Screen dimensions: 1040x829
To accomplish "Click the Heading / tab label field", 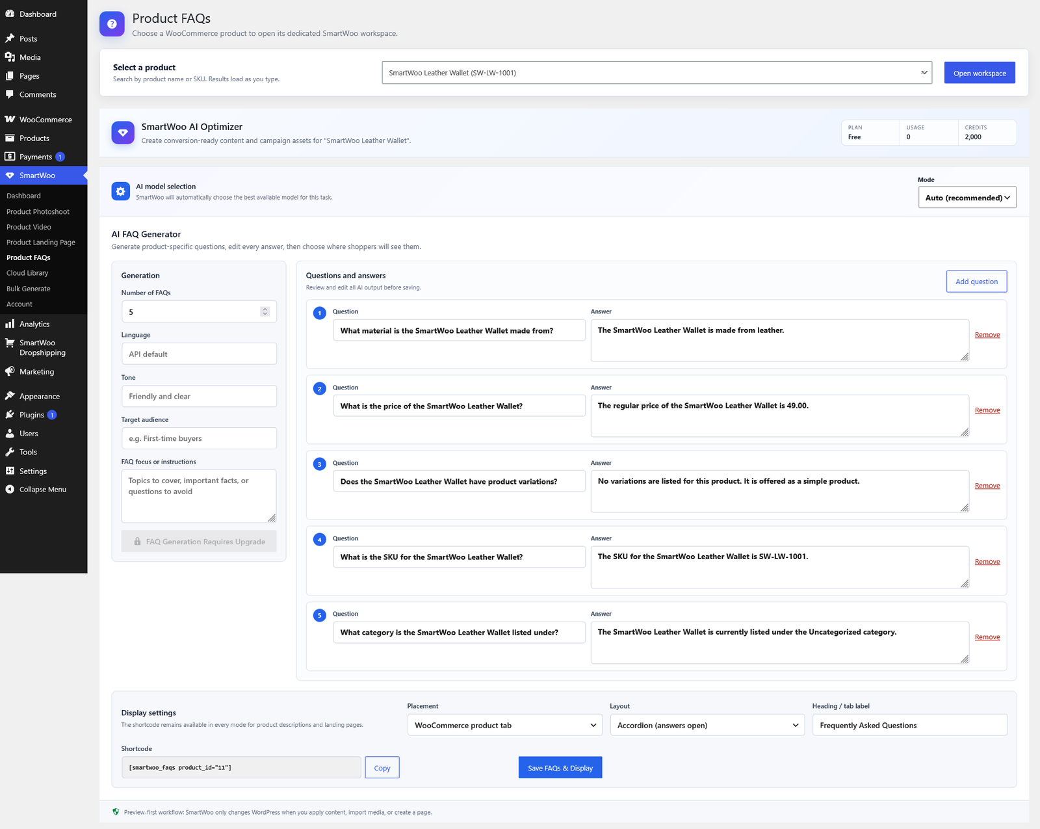I will 909,725.
